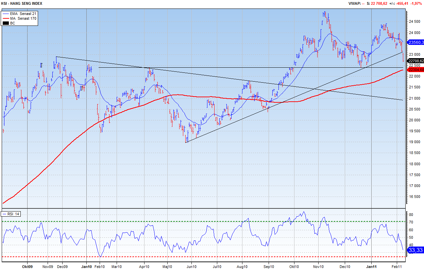
Task: Click the VWAP label in header
Action: tap(354, 3)
